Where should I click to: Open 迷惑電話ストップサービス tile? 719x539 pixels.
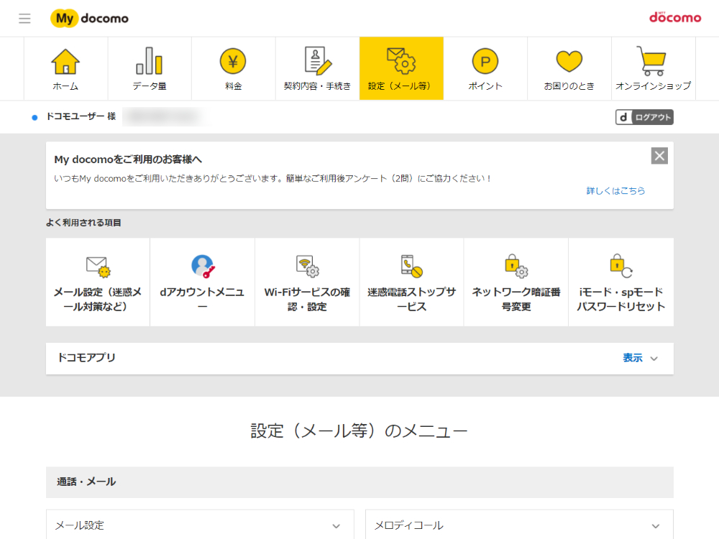point(411,282)
